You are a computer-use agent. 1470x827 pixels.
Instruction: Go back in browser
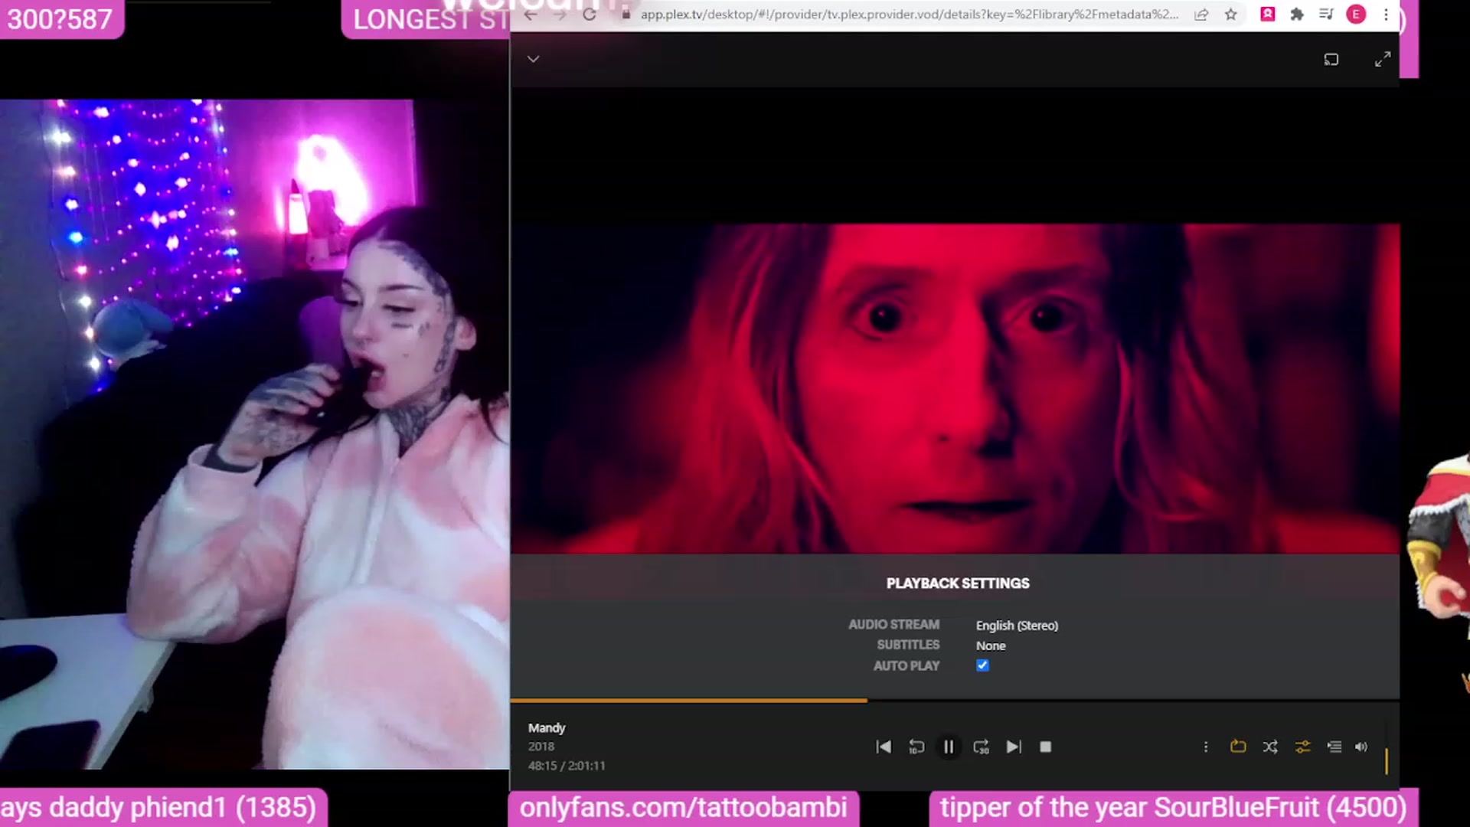click(531, 15)
